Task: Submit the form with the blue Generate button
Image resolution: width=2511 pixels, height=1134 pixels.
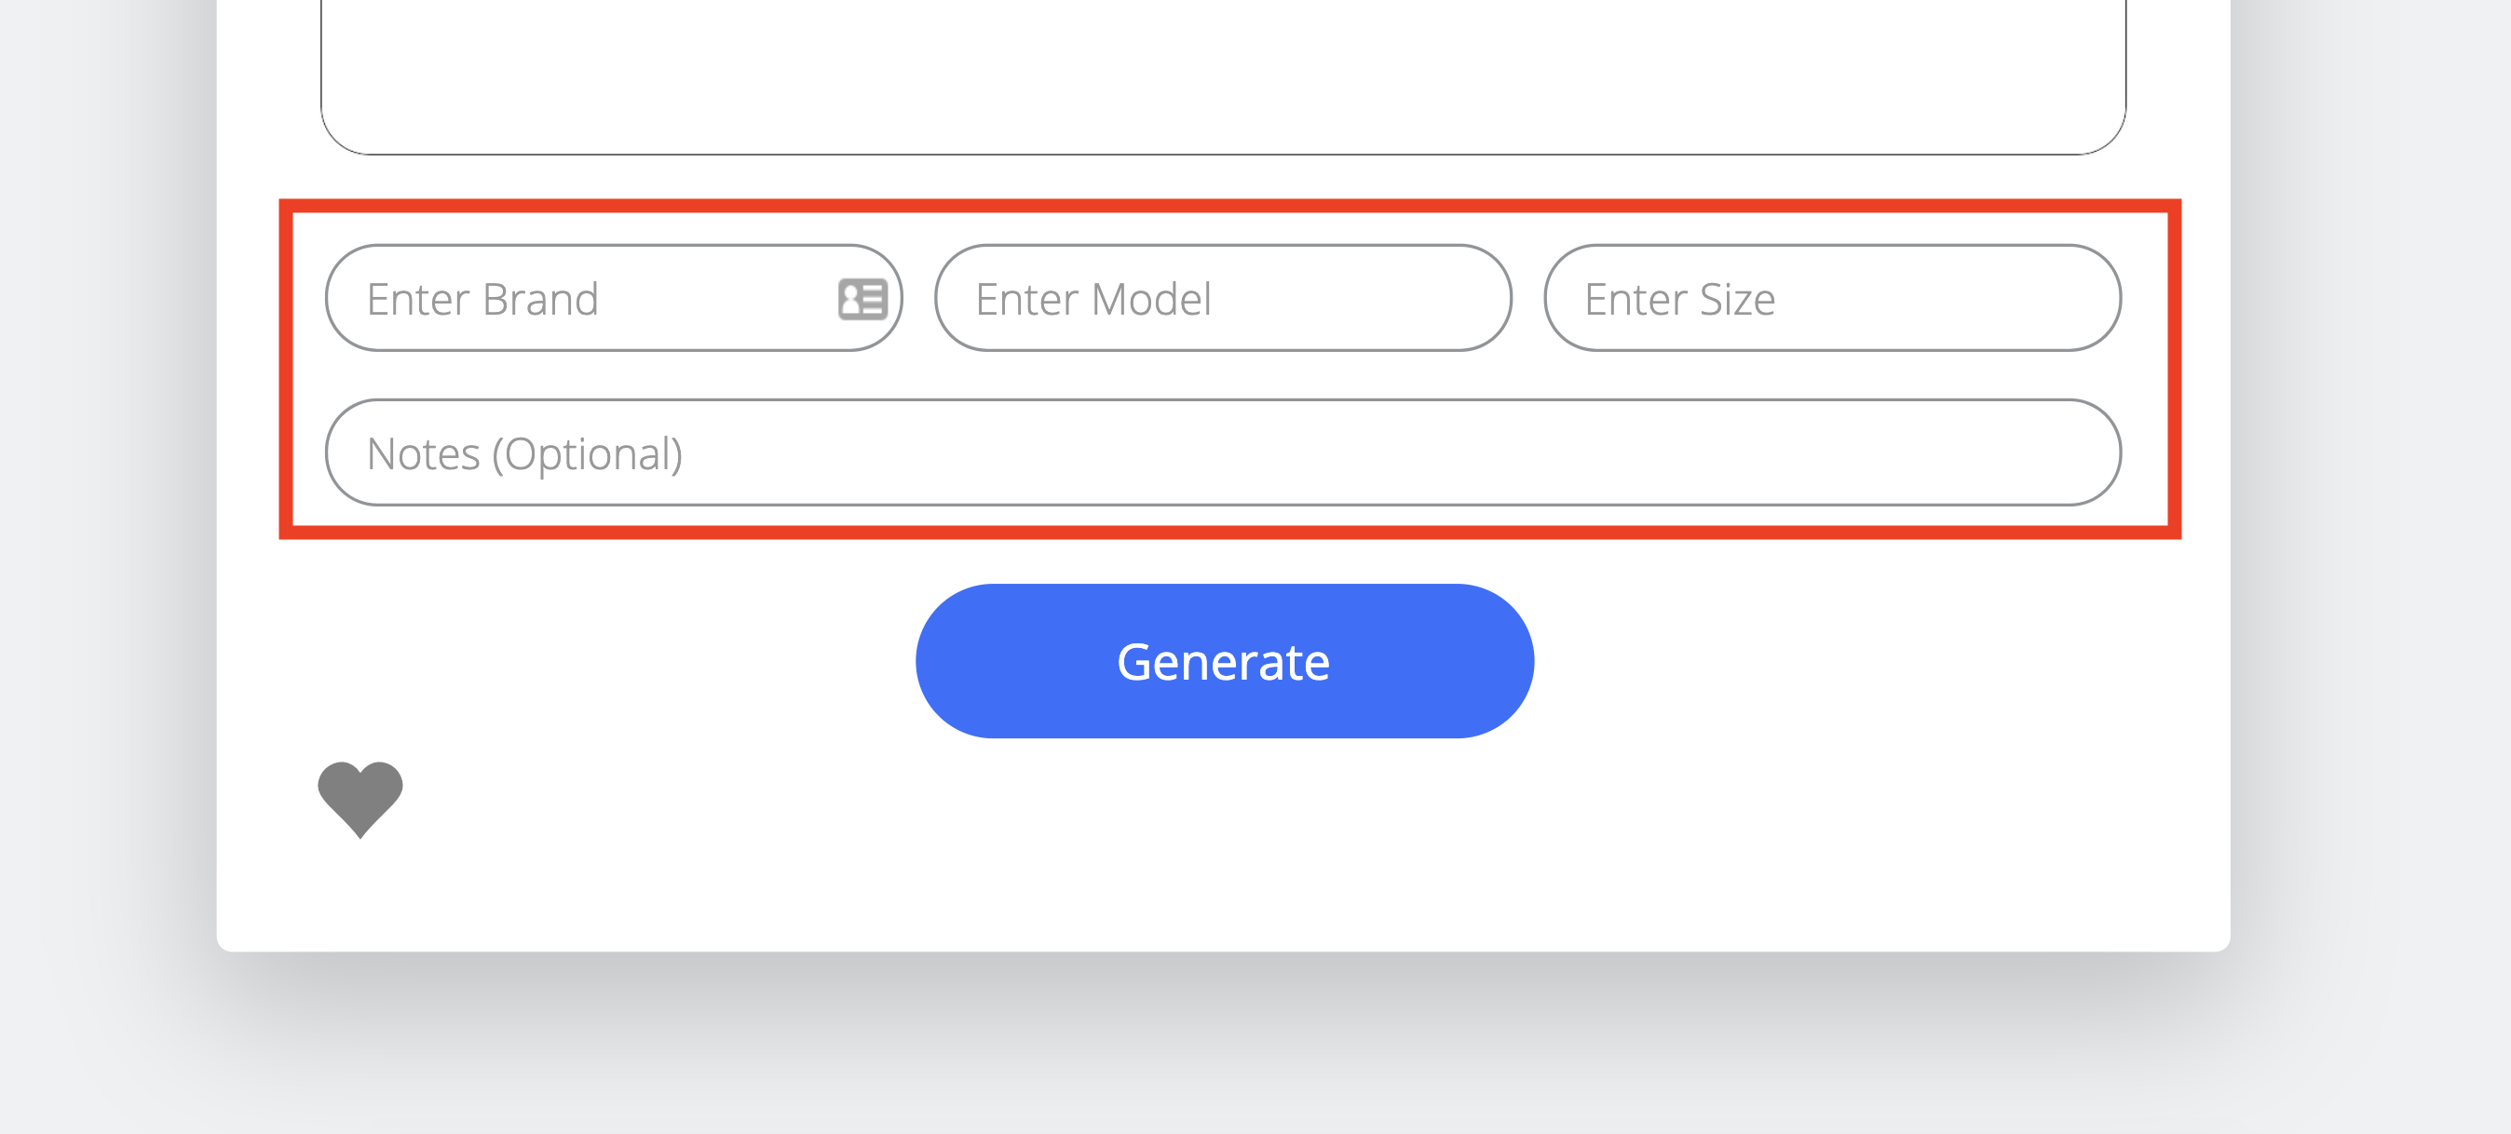Action: [x=1225, y=660]
